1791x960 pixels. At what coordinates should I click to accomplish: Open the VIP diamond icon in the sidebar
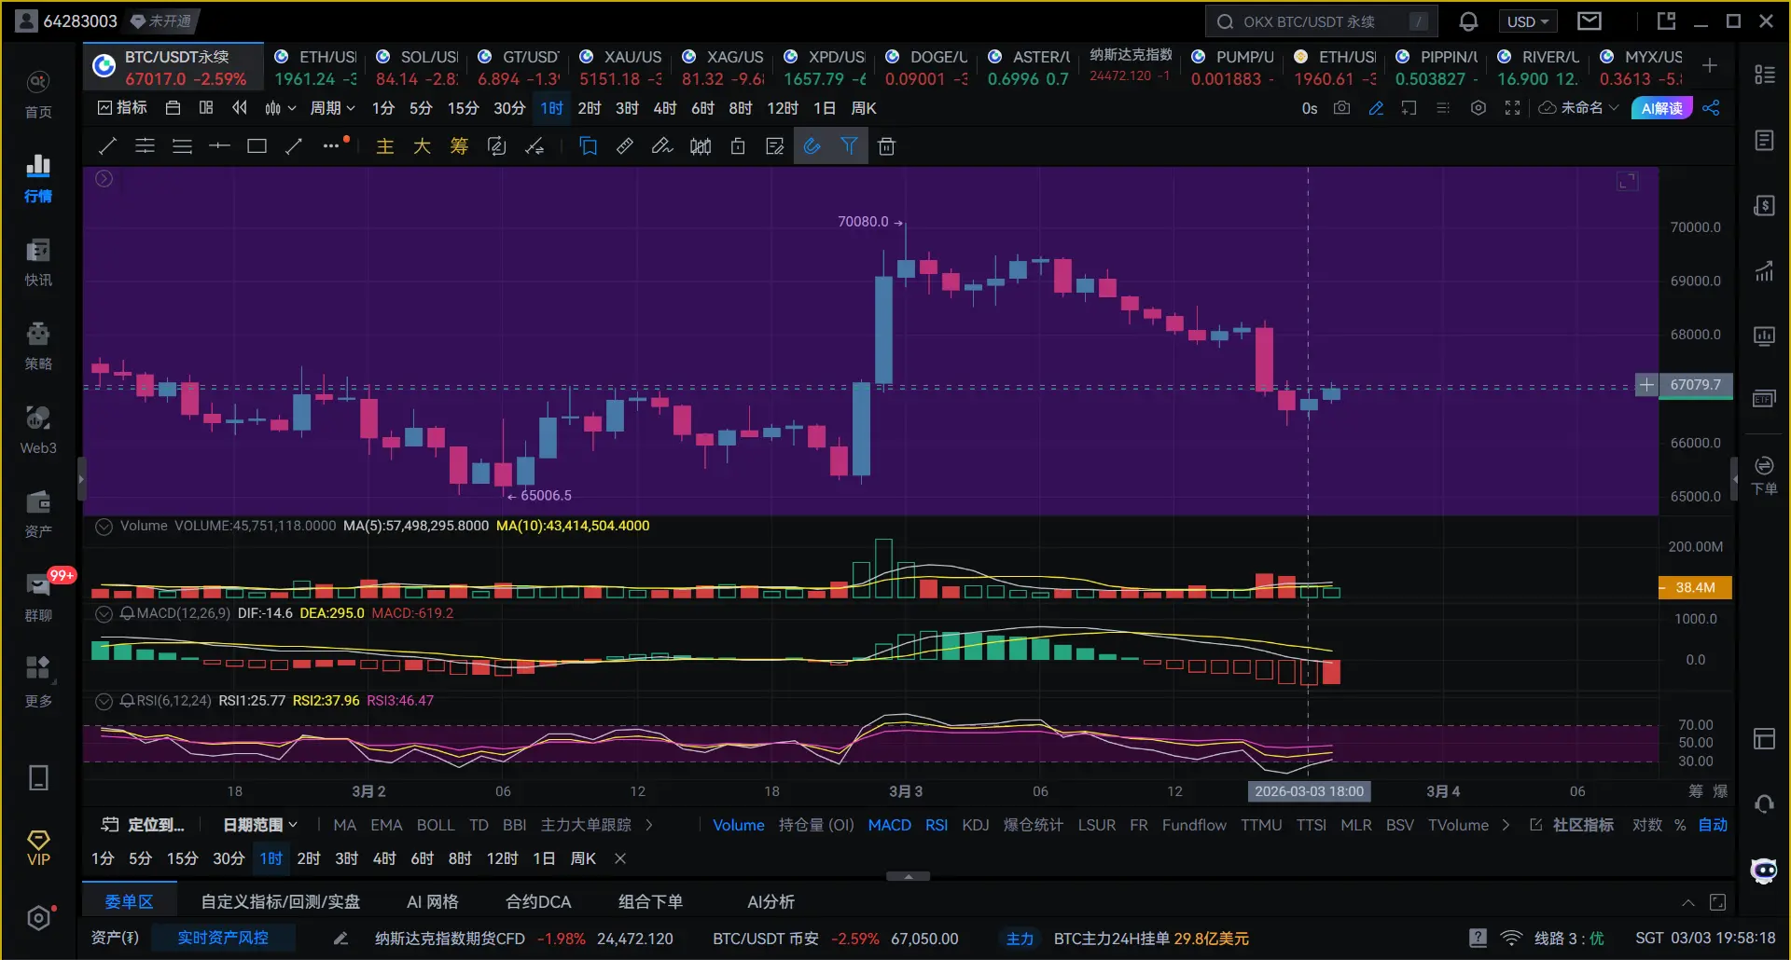pos(38,848)
